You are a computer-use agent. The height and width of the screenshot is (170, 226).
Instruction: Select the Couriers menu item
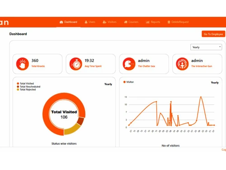point(131,22)
